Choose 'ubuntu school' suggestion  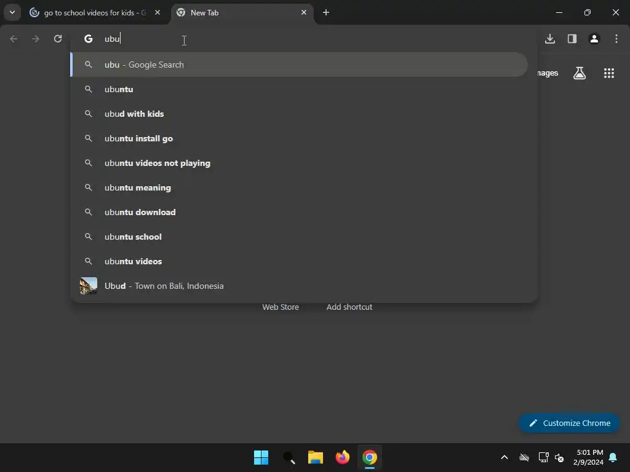300,237
